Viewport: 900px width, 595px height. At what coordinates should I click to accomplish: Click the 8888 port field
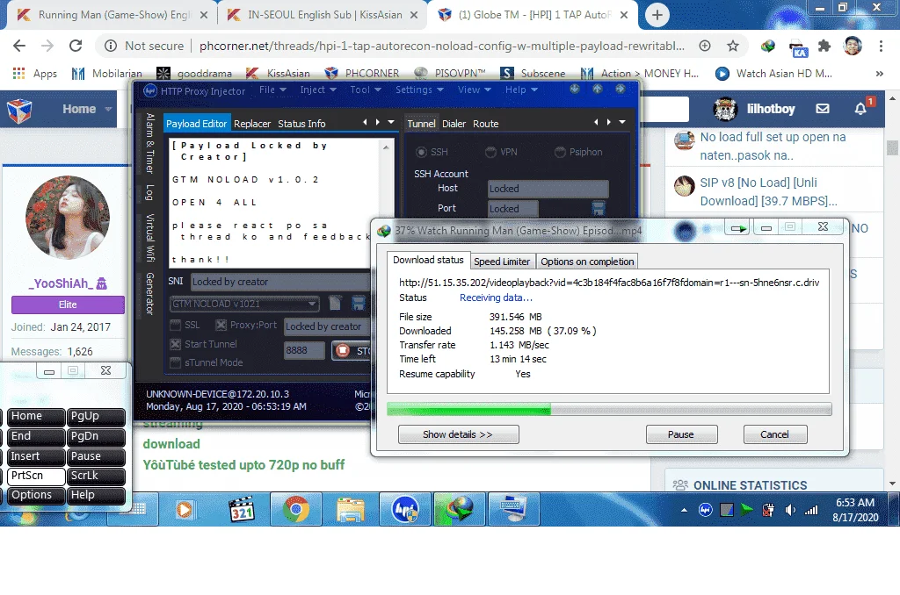(304, 350)
